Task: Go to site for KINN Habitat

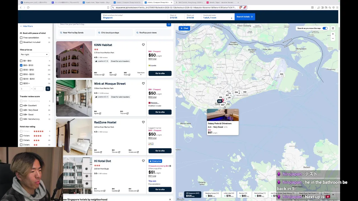Action: point(160,73)
